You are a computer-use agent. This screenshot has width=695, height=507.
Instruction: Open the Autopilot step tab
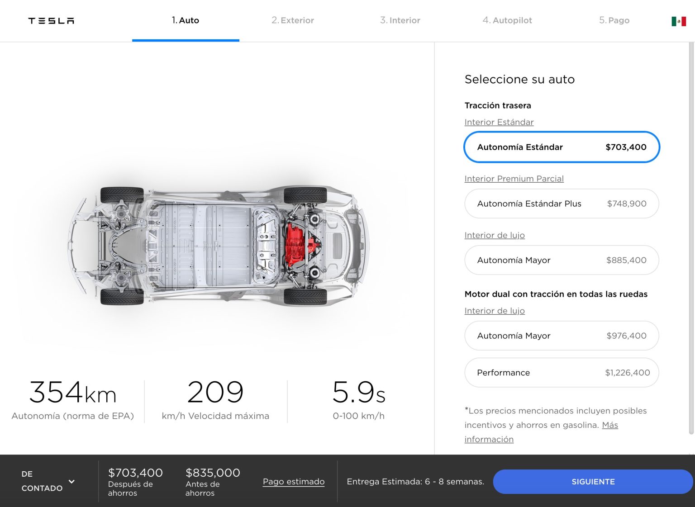coord(507,20)
